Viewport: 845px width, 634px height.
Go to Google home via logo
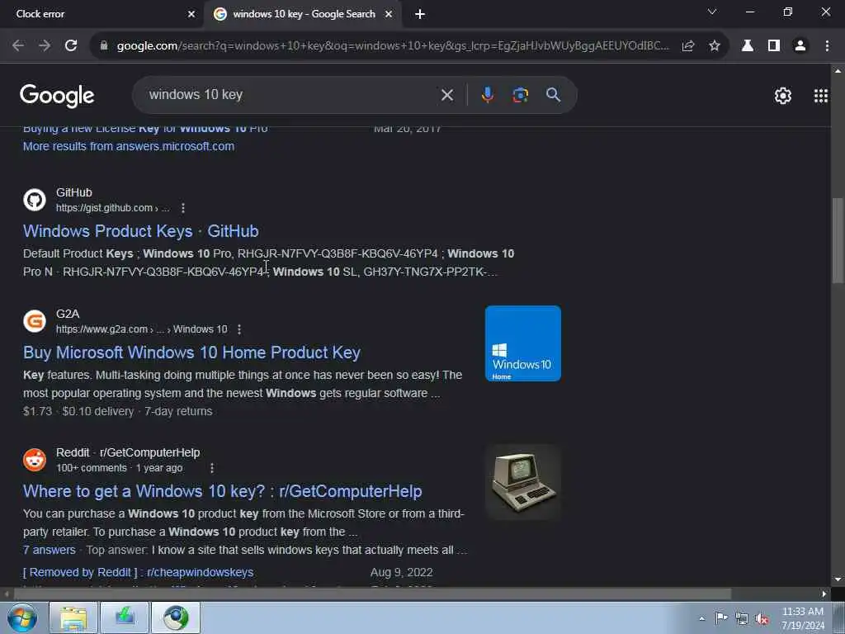coord(57,96)
